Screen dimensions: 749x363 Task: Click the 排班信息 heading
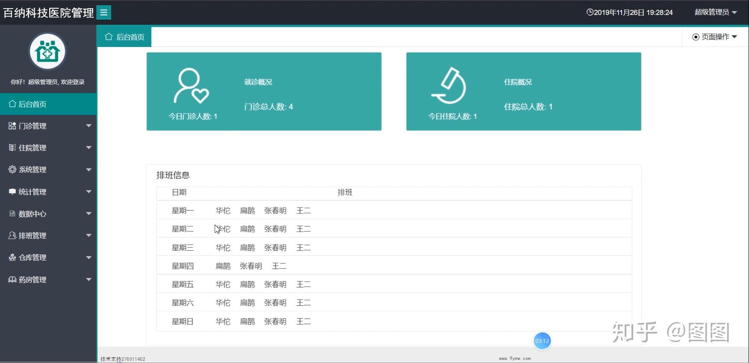[173, 175]
